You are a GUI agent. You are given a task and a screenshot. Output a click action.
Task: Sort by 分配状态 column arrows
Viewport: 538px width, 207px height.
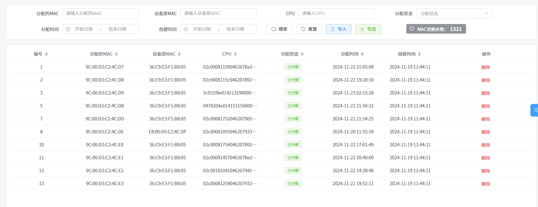[302, 54]
